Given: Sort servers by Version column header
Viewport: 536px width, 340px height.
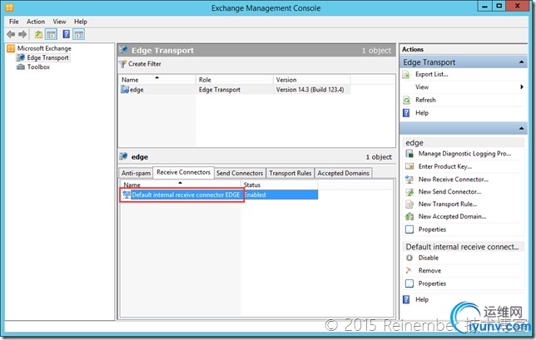Looking at the screenshot, I should pos(312,80).
